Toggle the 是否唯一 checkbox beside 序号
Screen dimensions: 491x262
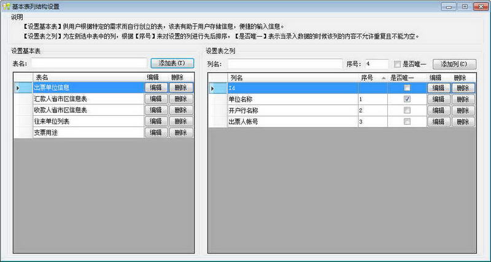(398, 64)
